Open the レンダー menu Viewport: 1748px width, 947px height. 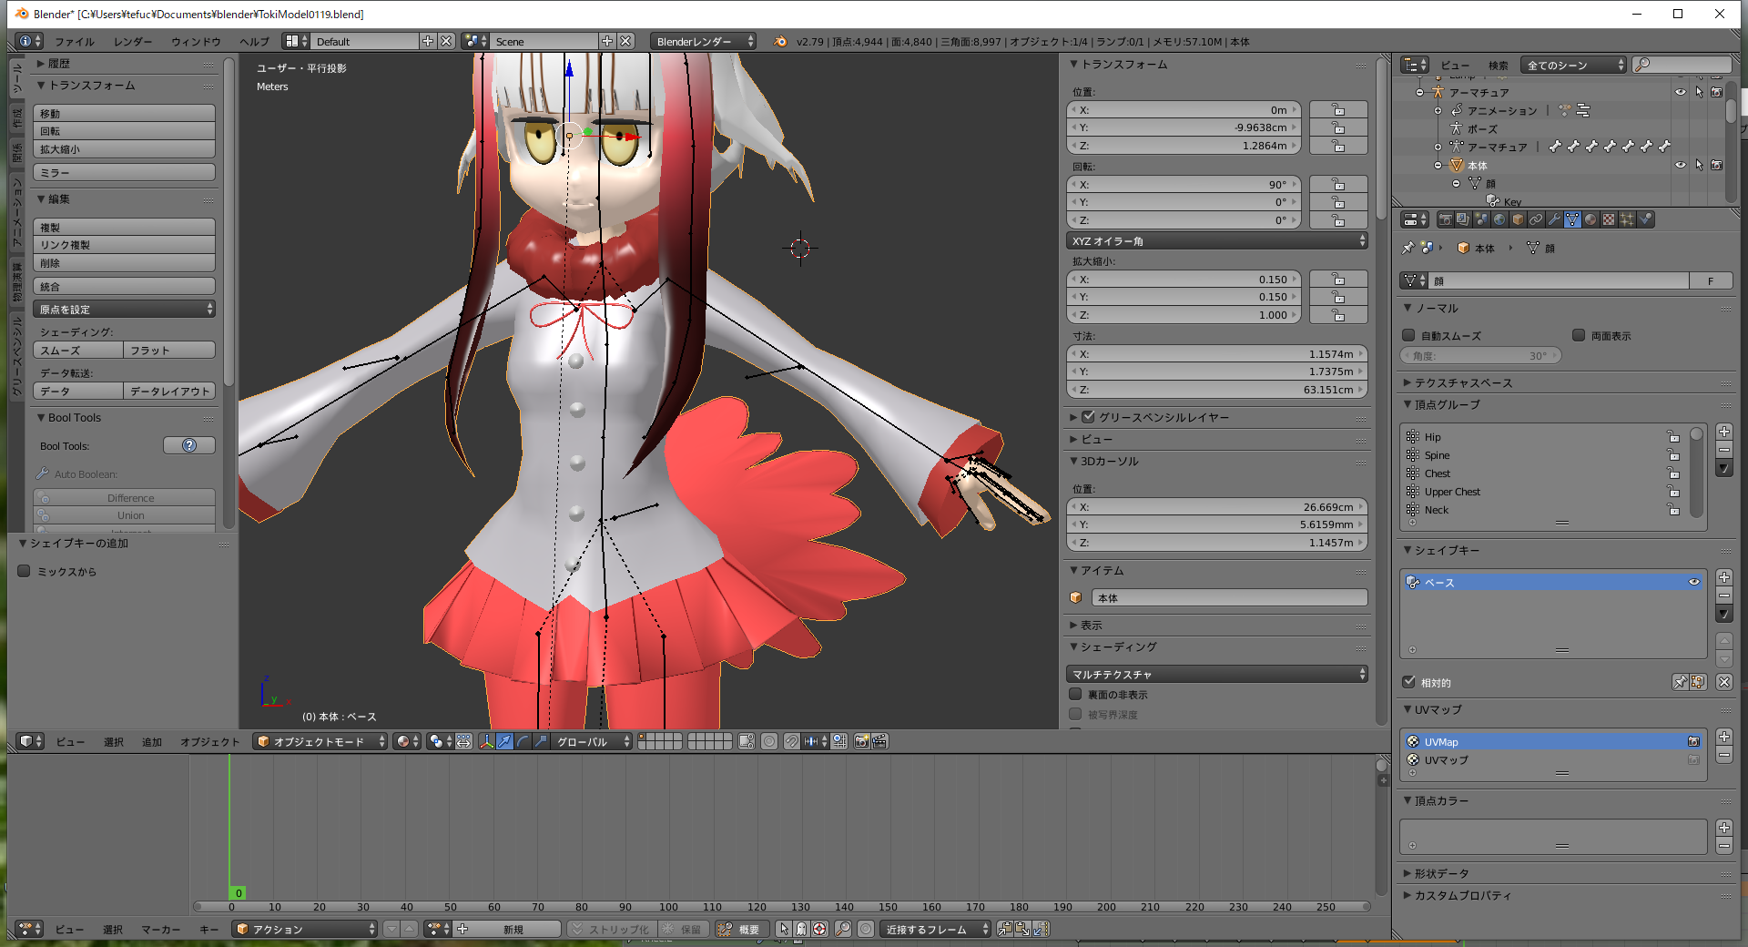click(x=133, y=42)
